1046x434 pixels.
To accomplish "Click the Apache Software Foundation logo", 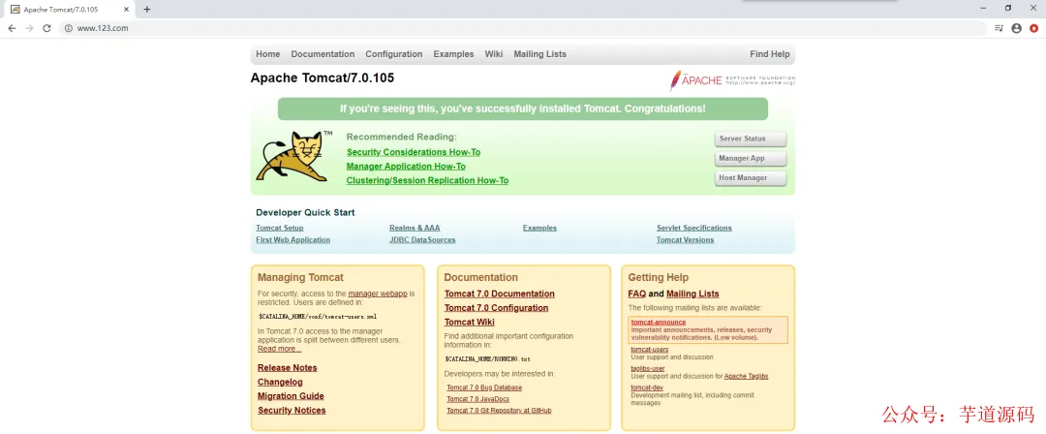I will tap(732, 80).
